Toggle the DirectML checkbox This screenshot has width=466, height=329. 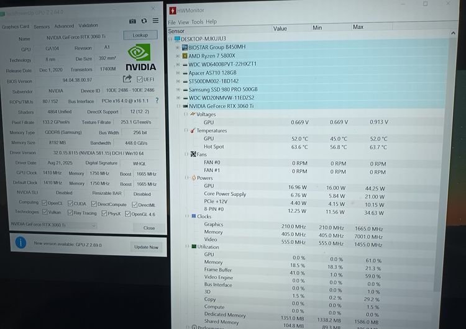coord(134,205)
